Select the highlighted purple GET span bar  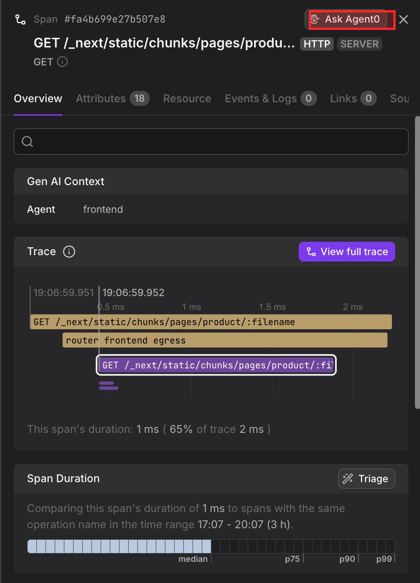pyautogui.click(x=216, y=365)
